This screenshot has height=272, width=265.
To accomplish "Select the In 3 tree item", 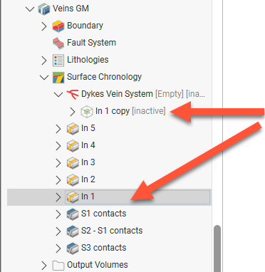I will click(x=88, y=162).
